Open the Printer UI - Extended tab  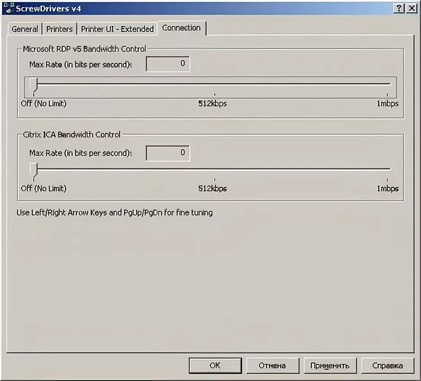pyautogui.click(x=117, y=29)
